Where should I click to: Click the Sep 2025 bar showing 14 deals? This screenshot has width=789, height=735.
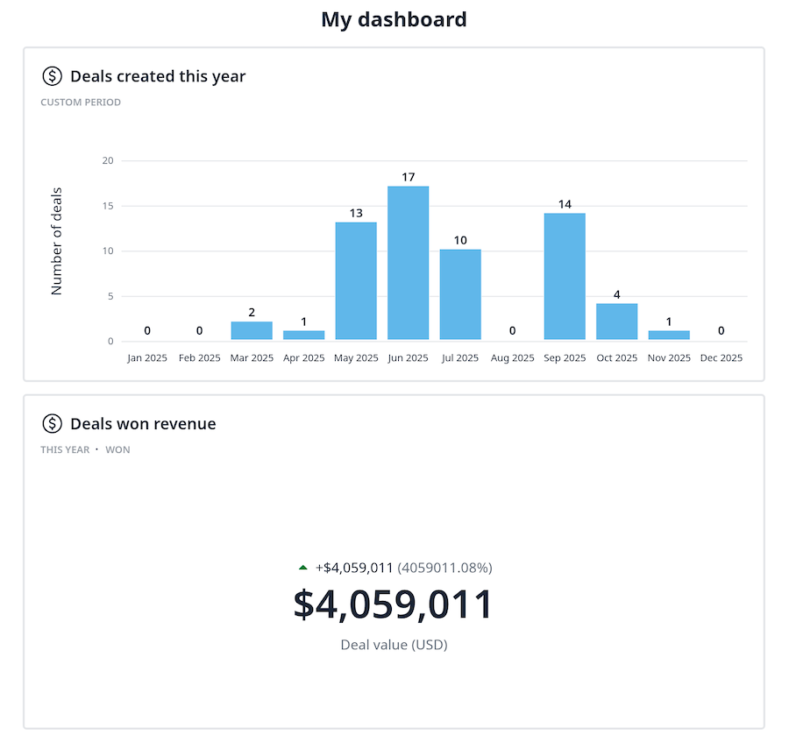[565, 276]
